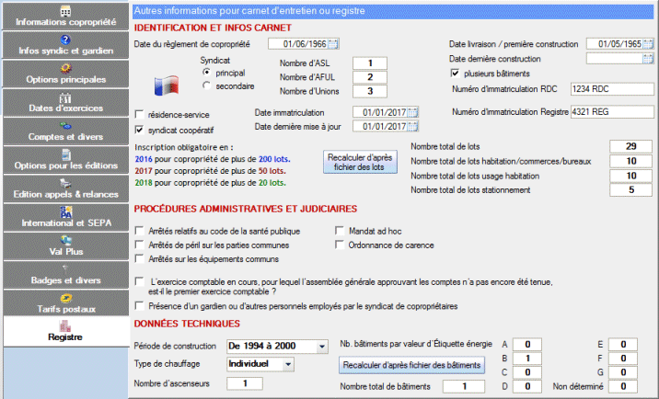Screen dimensions: 659x399
Task: Click the Options pour les éditions document icon
Action: (x=66, y=154)
